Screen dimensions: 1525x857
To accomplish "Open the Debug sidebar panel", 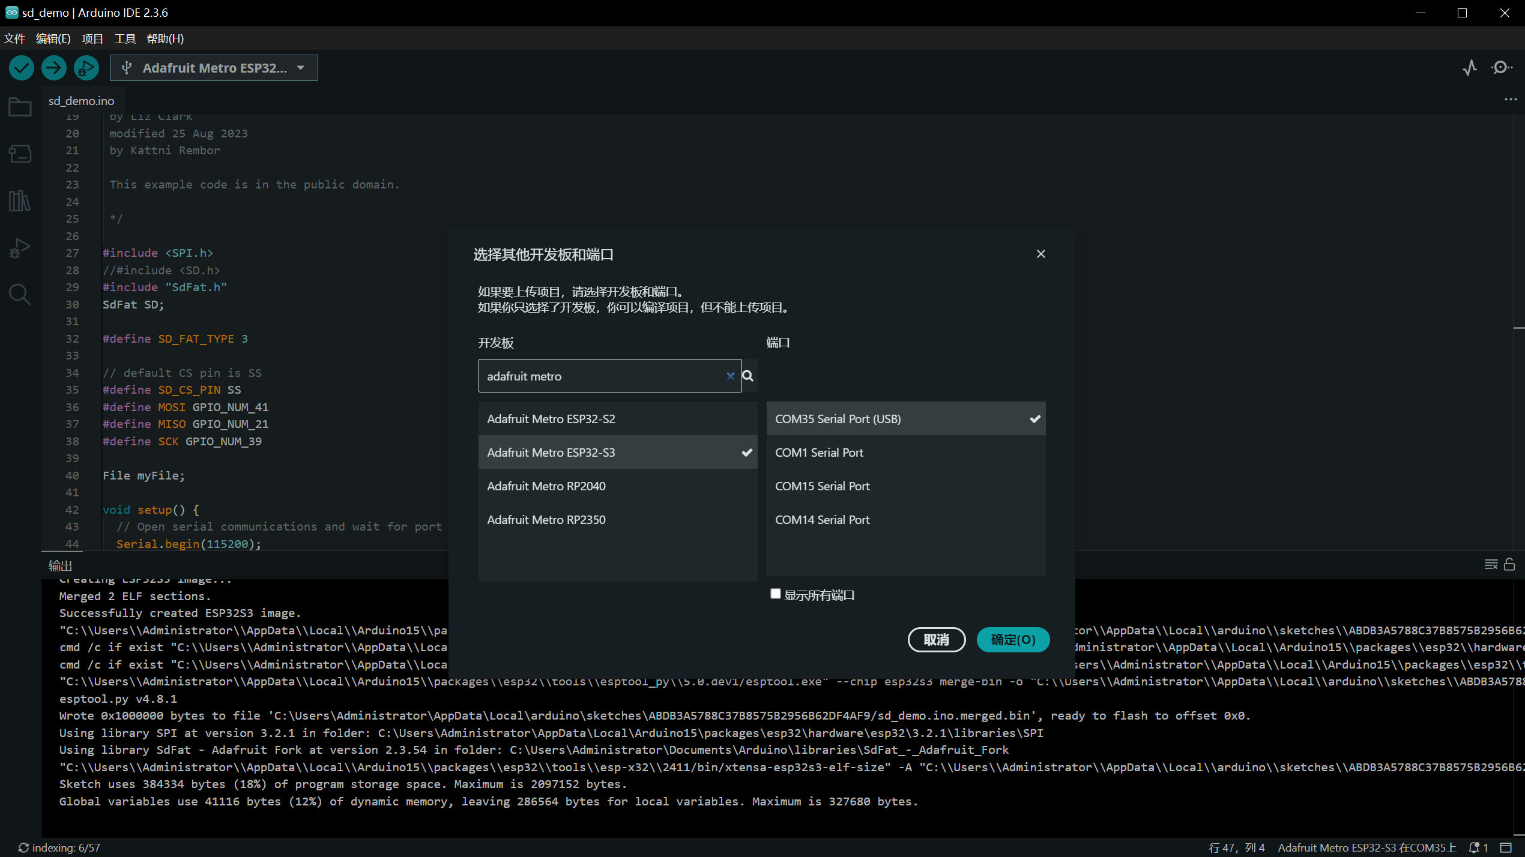I will (x=20, y=247).
